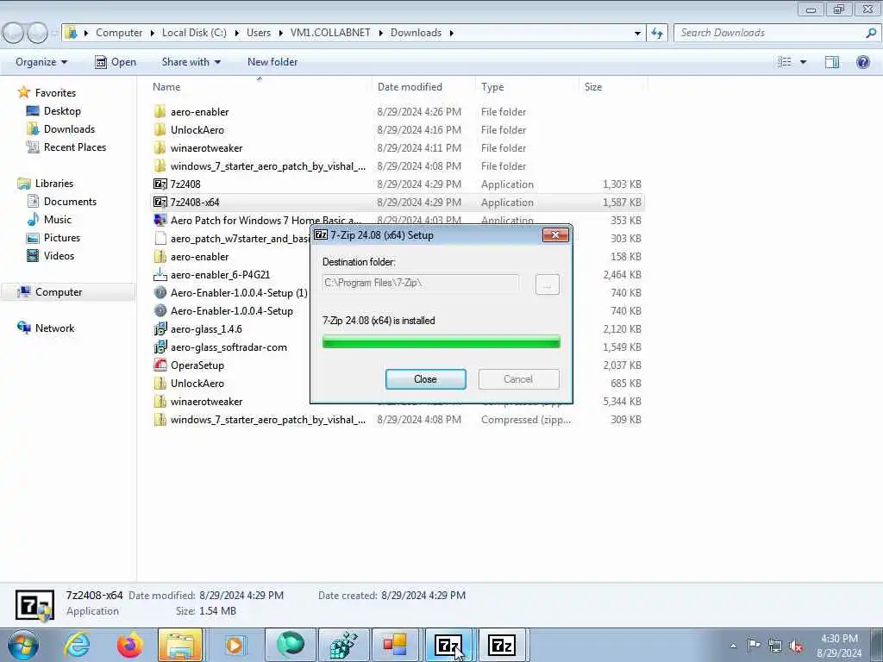Open the change view options arrow
The height and width of the screenshot is (662, 883).
803,62
